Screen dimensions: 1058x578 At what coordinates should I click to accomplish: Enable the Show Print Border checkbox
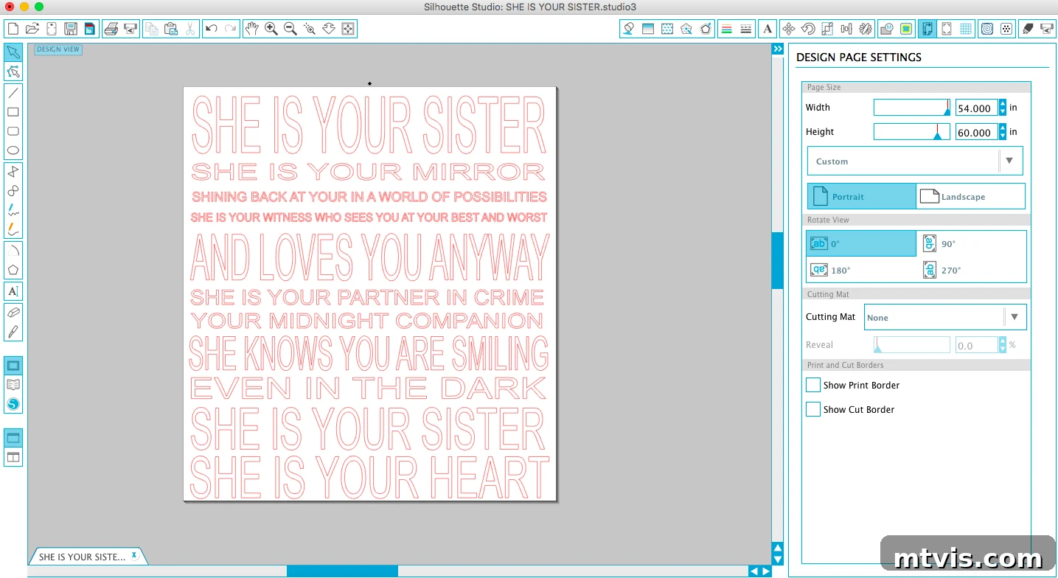pyautogui.click(x=813, y=385)
